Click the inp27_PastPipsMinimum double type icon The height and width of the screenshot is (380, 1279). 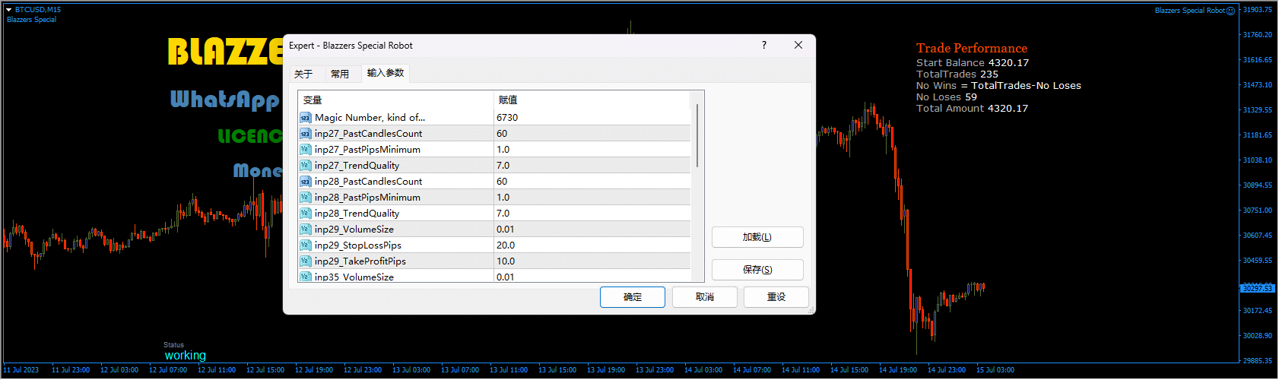305,150
